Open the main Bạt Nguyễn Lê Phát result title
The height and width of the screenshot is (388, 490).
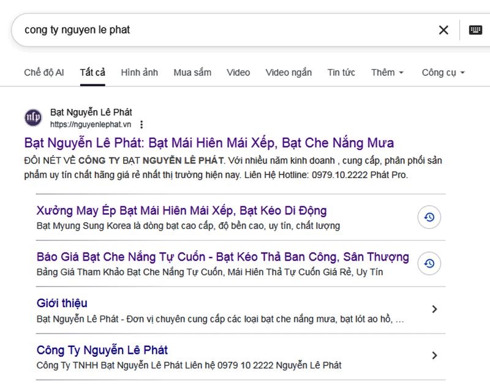tap(209, 143)
